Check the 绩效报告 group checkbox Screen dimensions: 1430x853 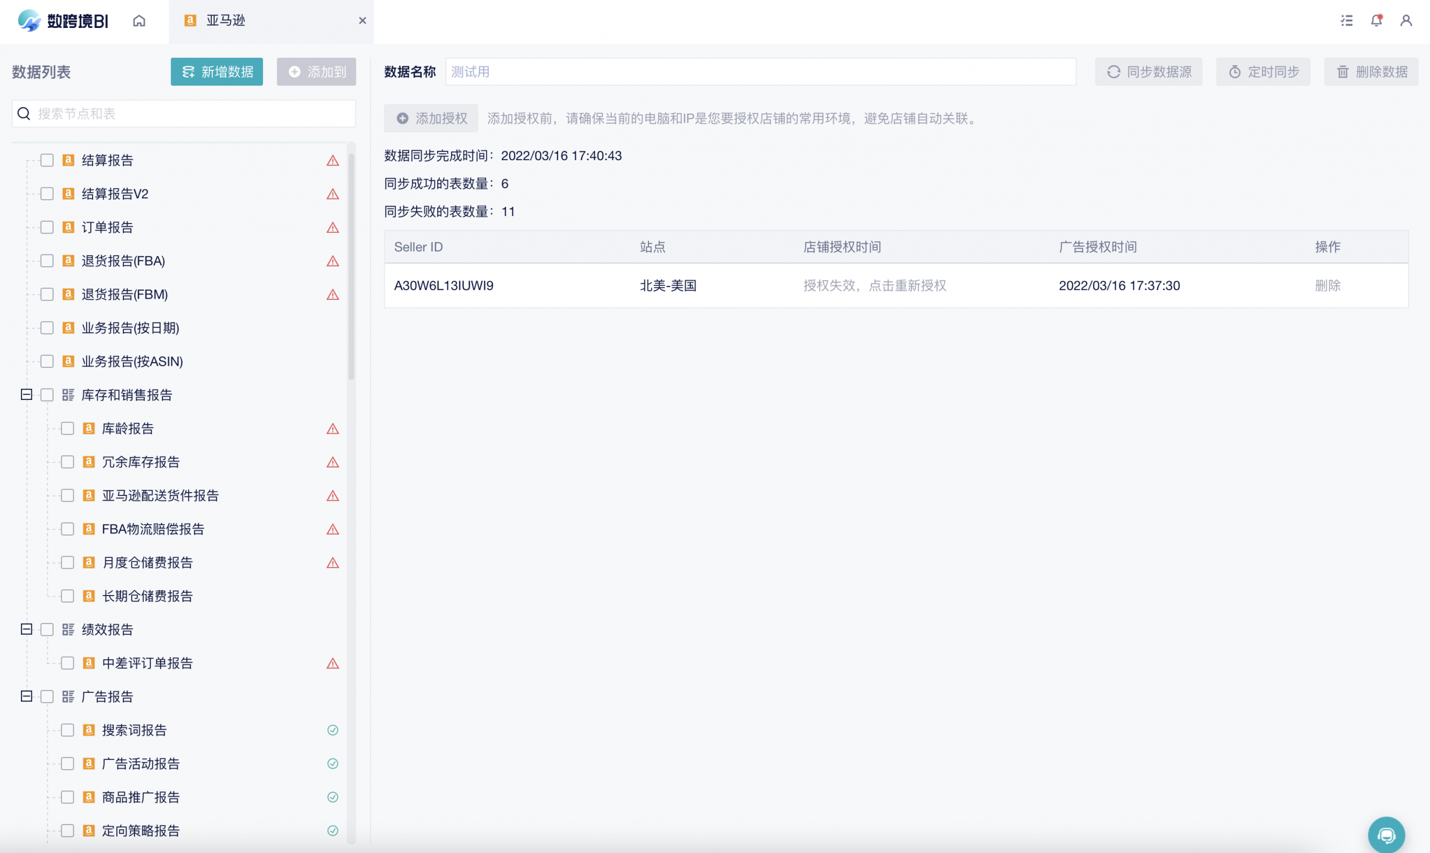[x=47, y=629]
